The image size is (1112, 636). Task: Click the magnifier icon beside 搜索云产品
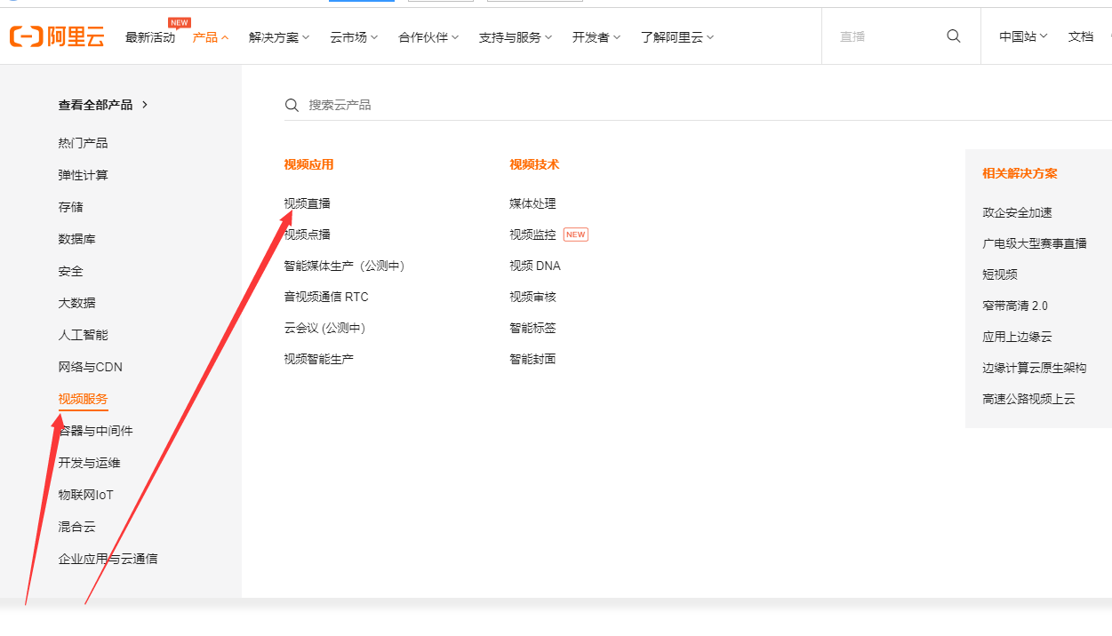(x=292, y=105)
